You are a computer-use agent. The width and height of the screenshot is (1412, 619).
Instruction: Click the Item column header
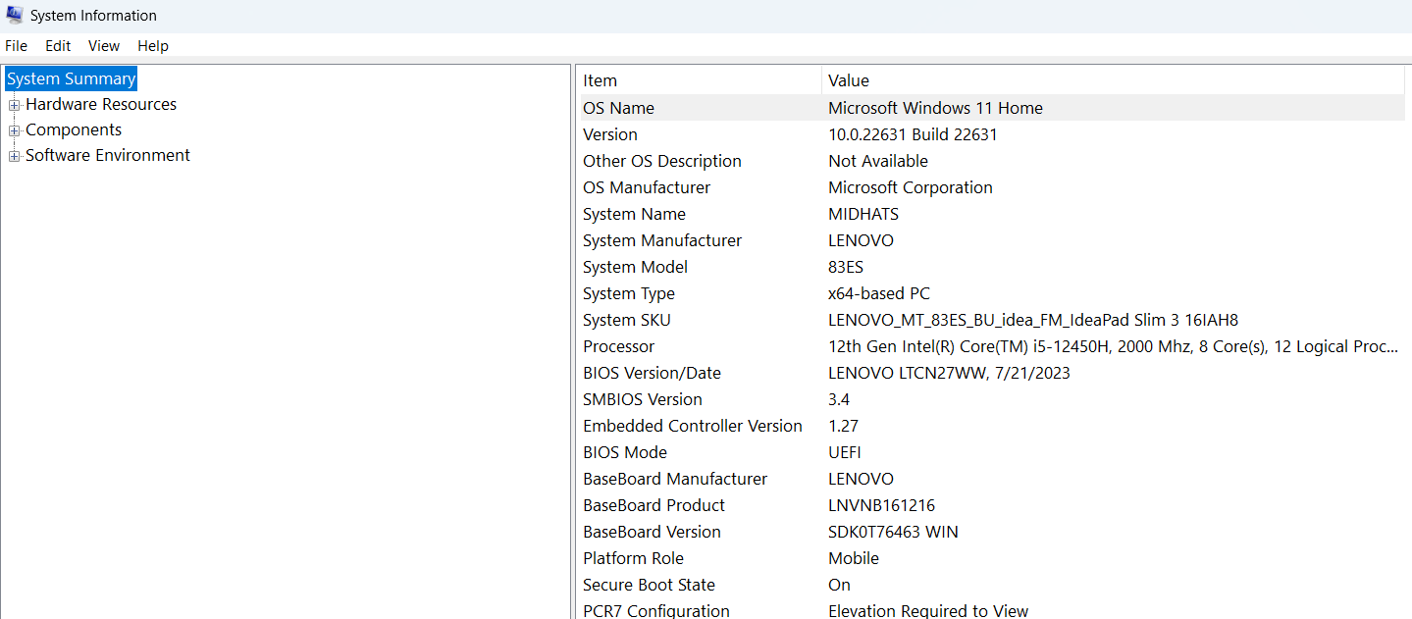click(699, 80)
